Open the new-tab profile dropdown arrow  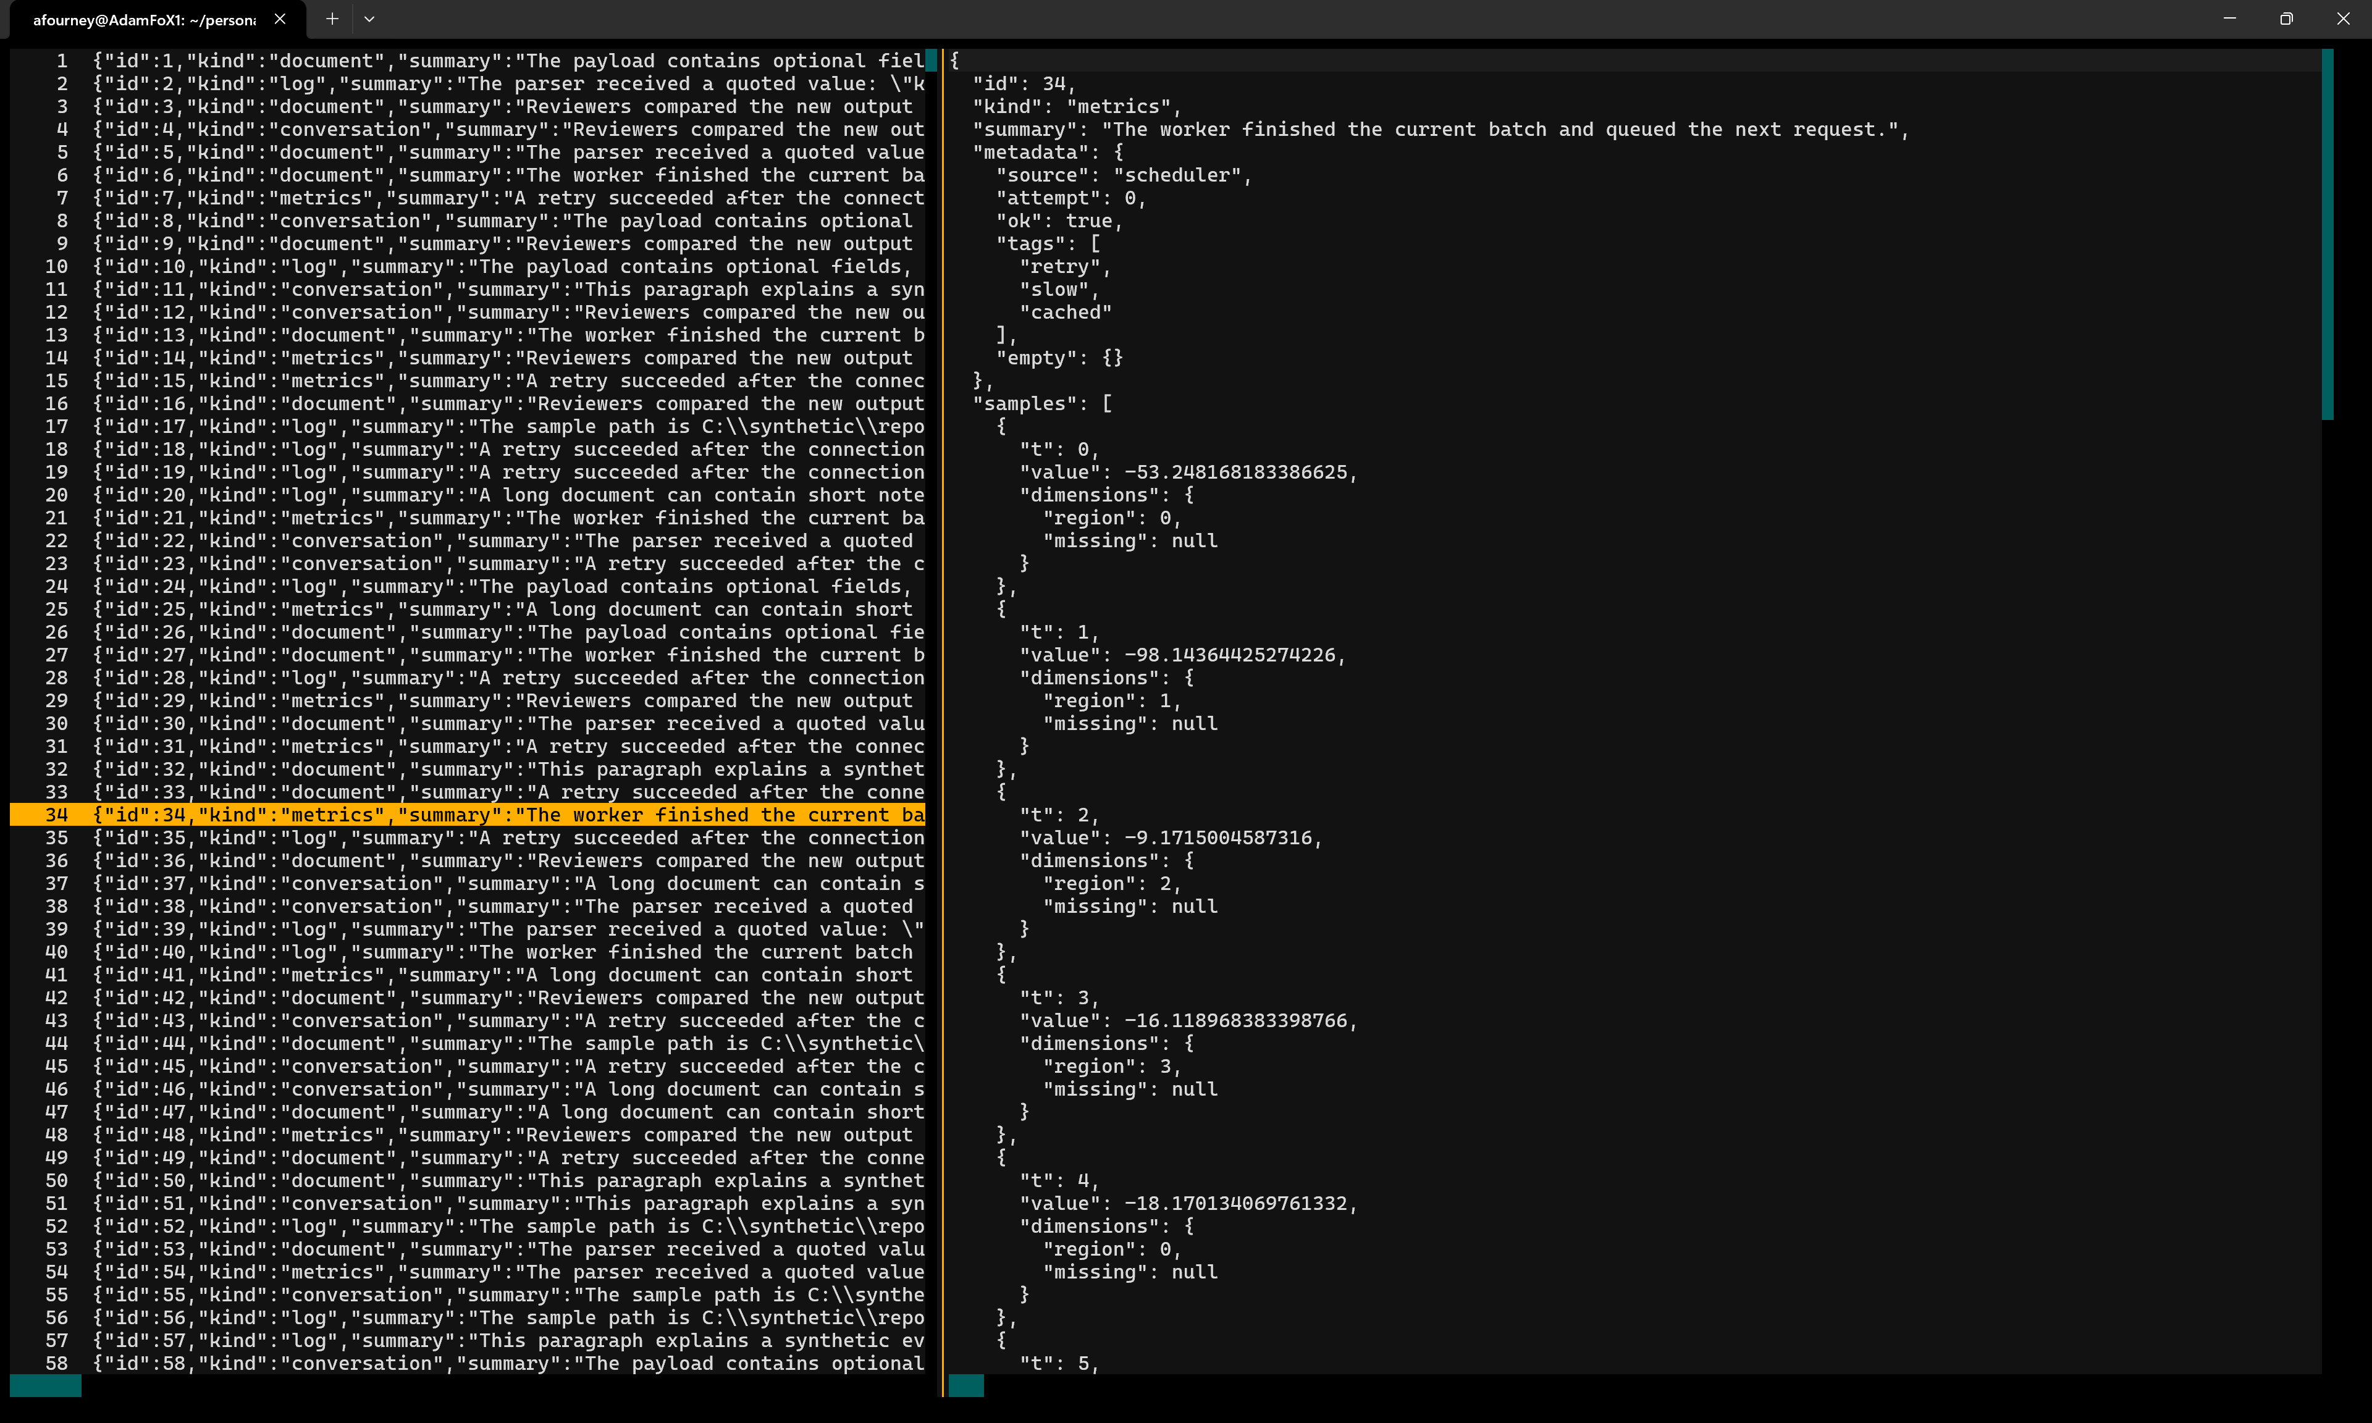pos(369,18)
